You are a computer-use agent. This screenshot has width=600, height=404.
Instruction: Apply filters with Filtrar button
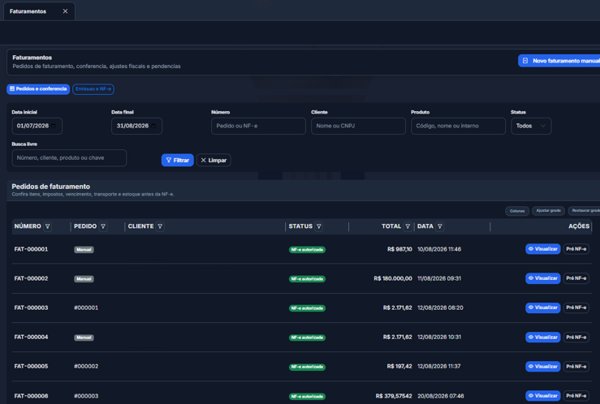pos(178,160)
